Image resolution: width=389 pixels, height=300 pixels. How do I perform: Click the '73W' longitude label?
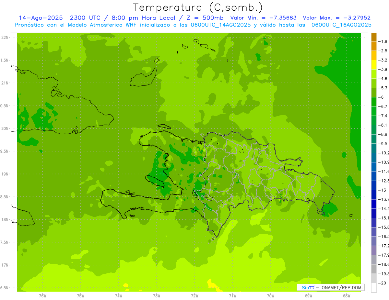157,296
